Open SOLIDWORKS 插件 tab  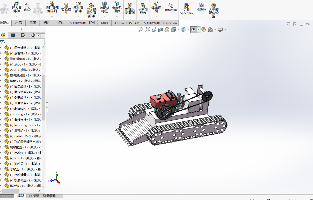click(83, 23)
